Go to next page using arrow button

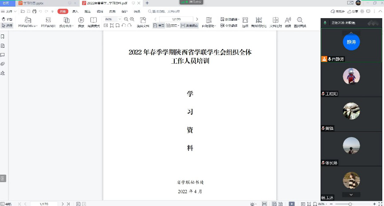(x=197, y=19)
